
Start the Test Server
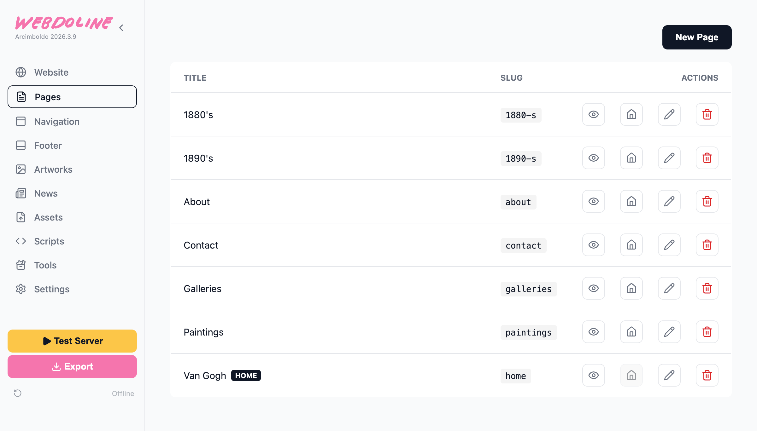pyautogui.click(x=72, y=341)
